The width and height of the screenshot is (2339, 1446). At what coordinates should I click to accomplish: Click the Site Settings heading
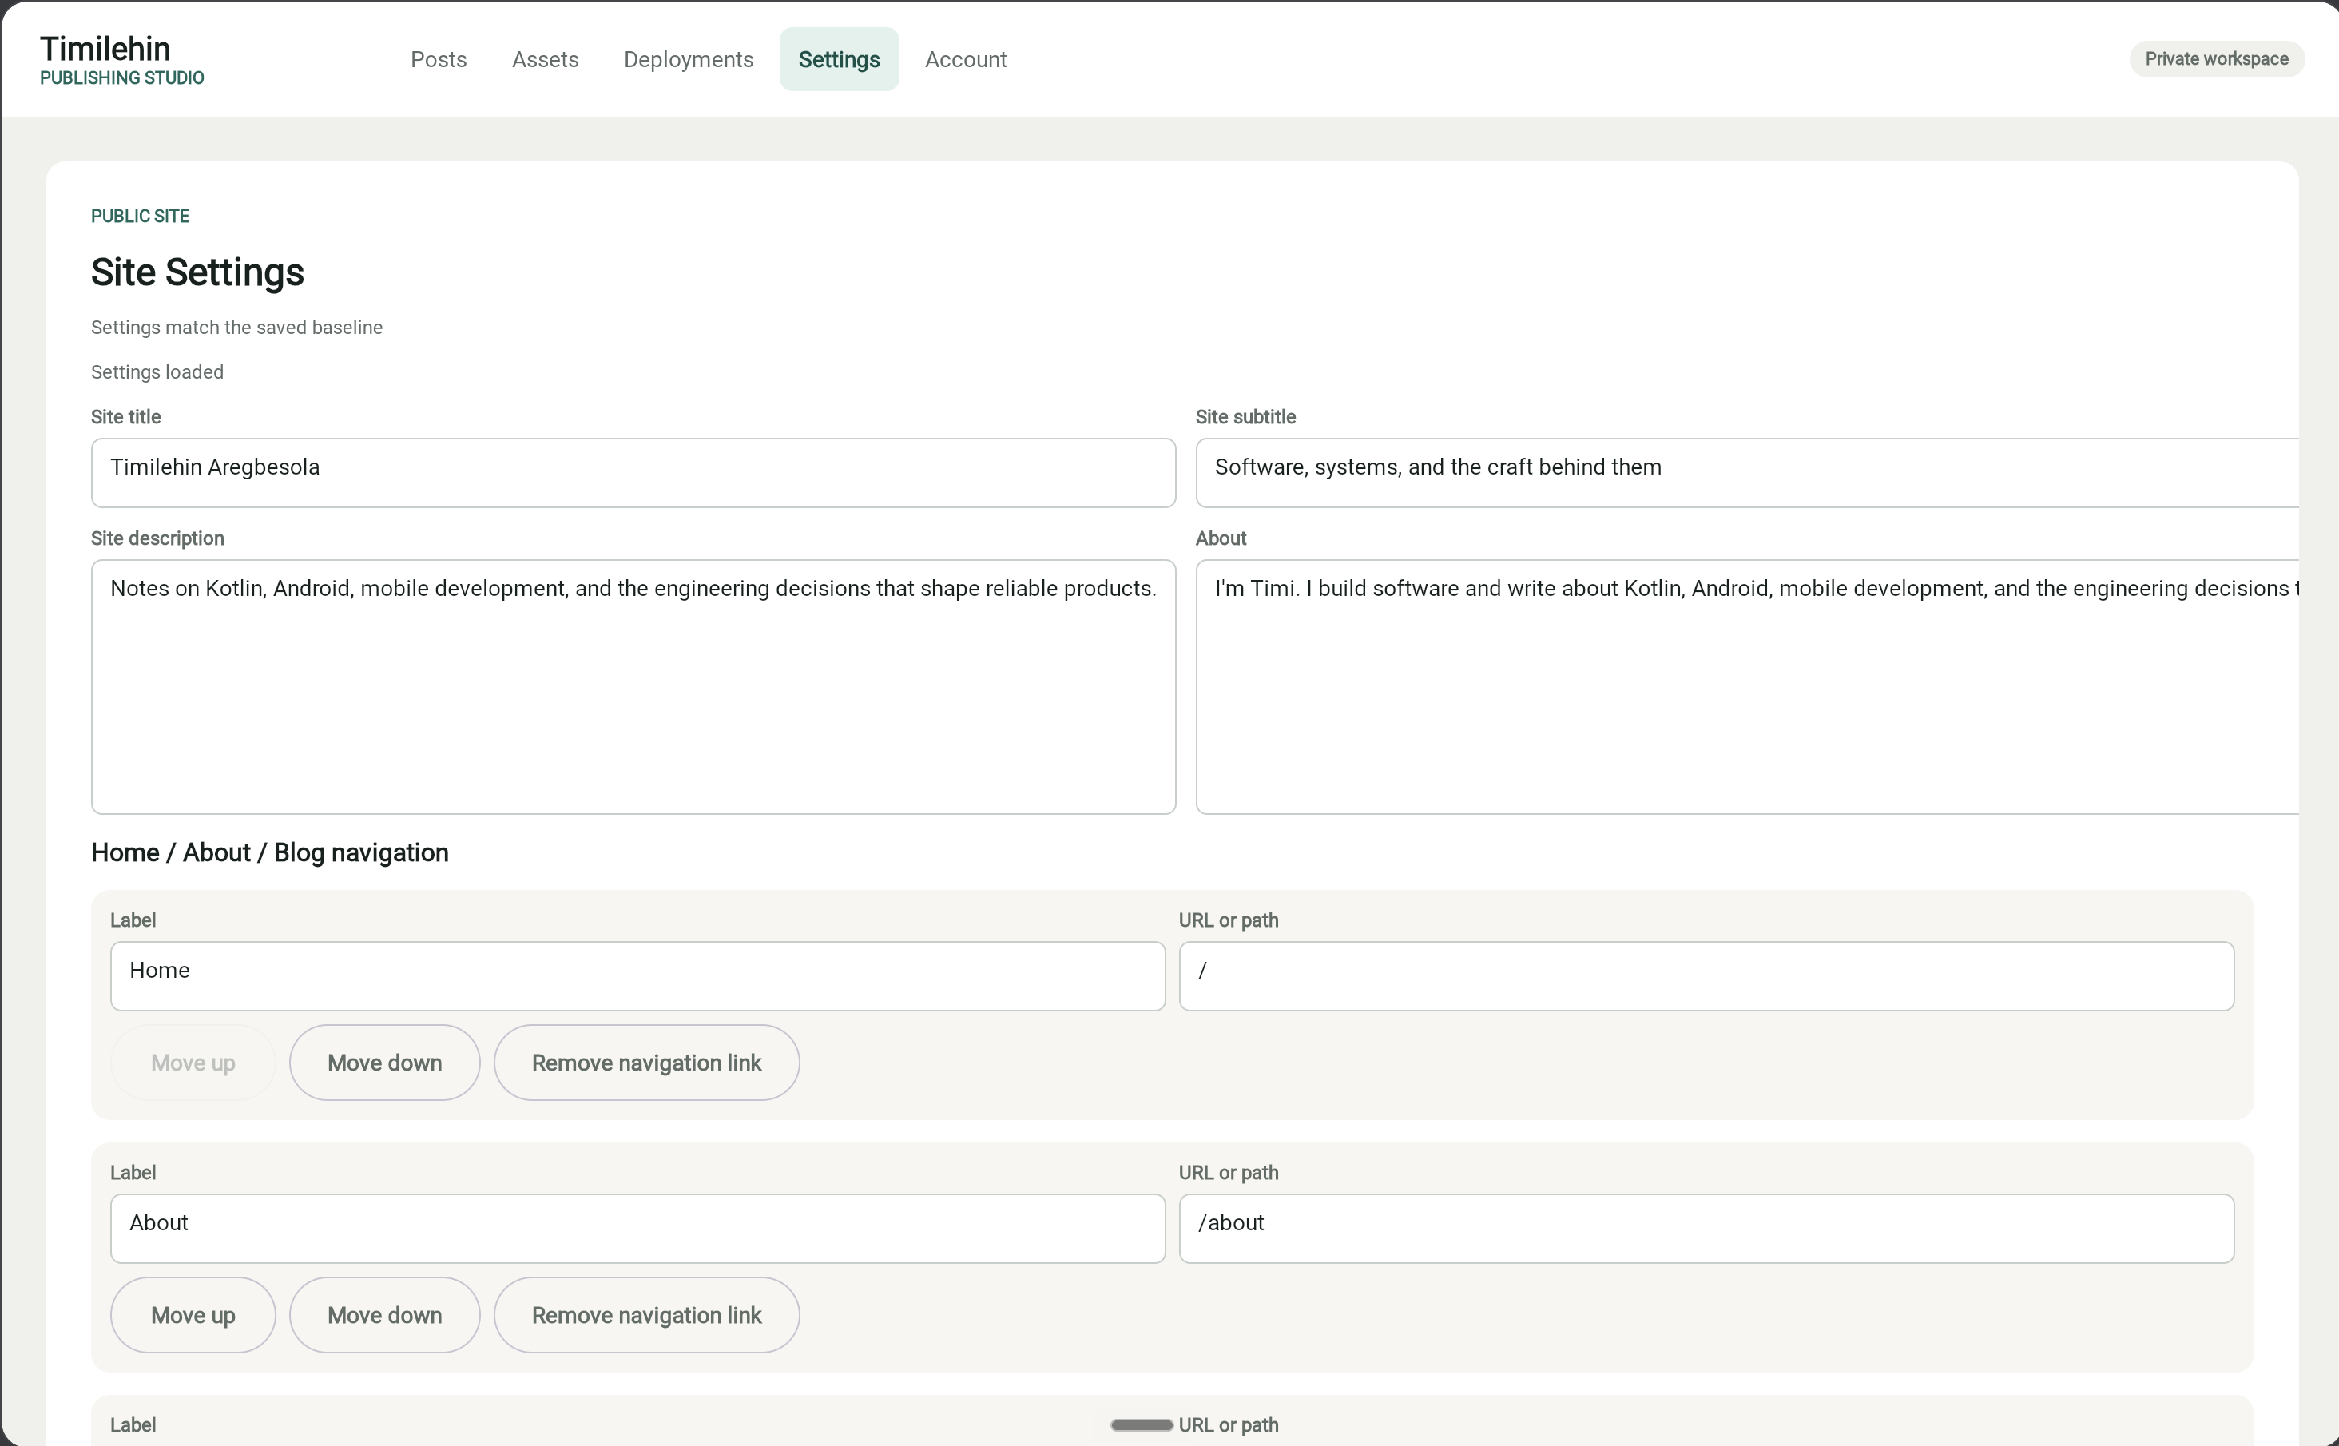click(x=198, y=272)
